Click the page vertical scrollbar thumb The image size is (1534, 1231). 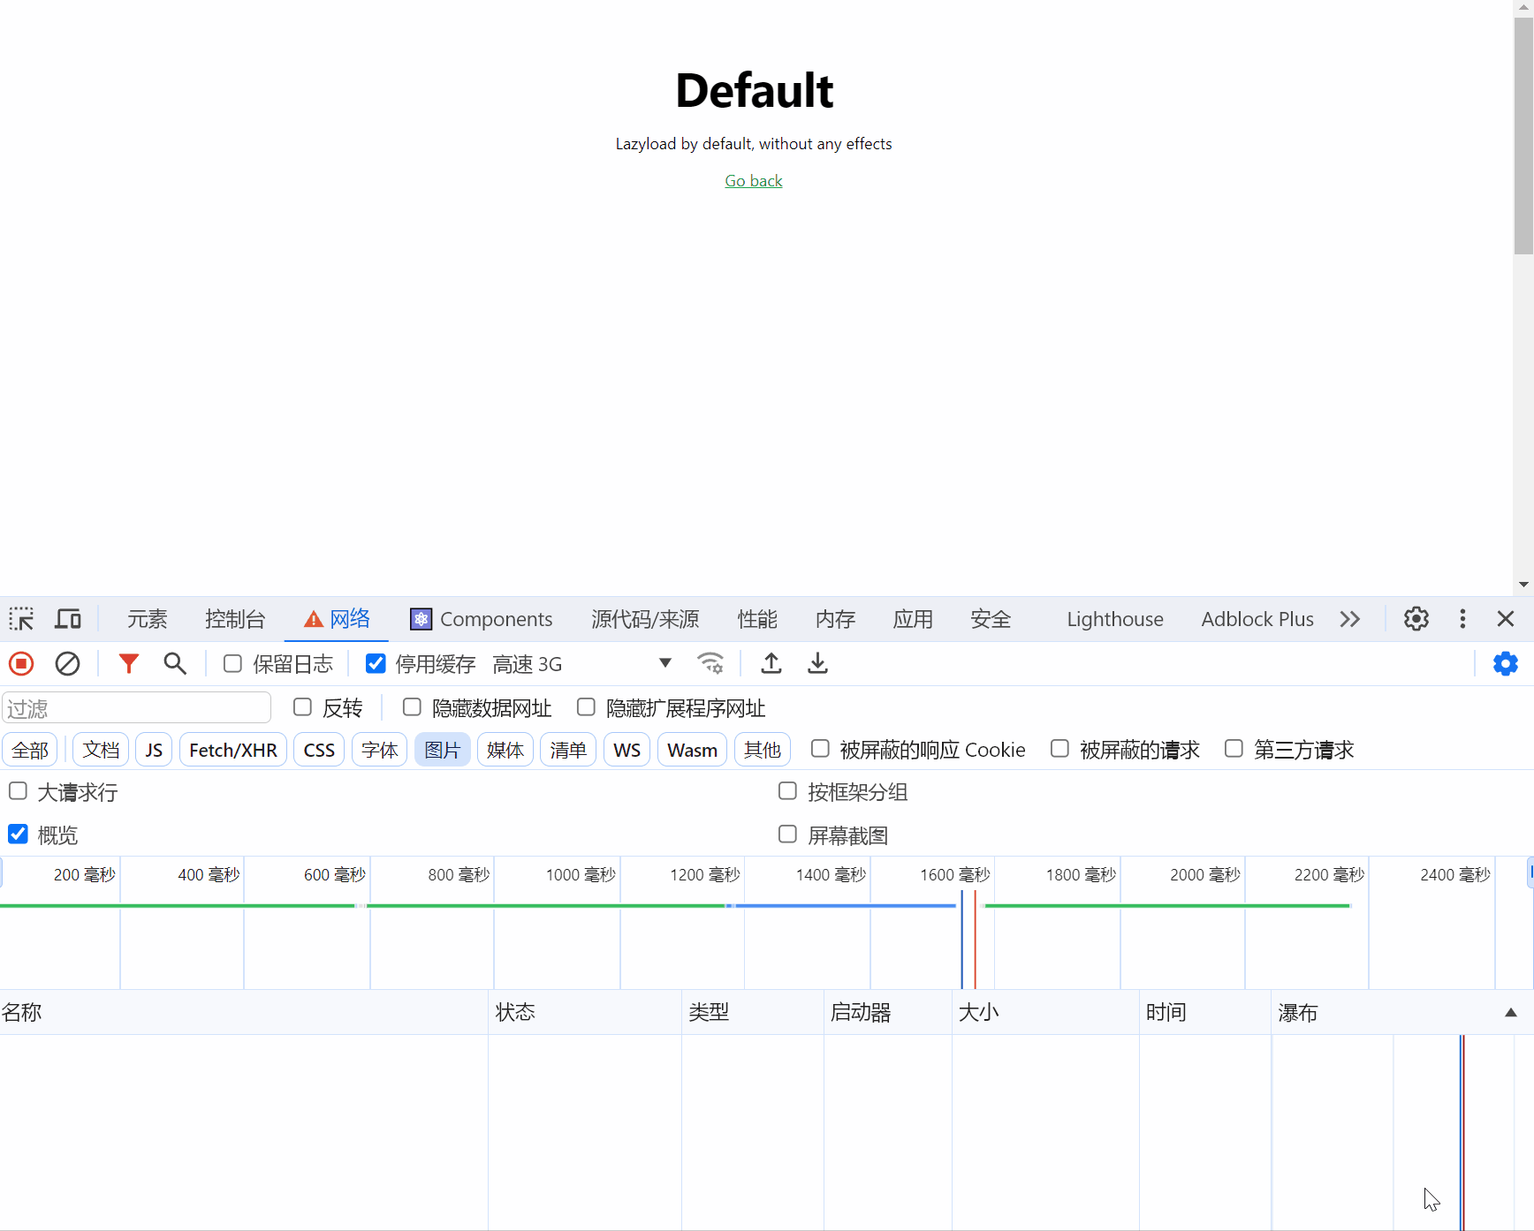(1523, 137)
